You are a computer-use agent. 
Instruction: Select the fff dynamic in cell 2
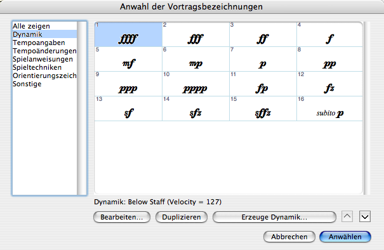tap(195, 34)
